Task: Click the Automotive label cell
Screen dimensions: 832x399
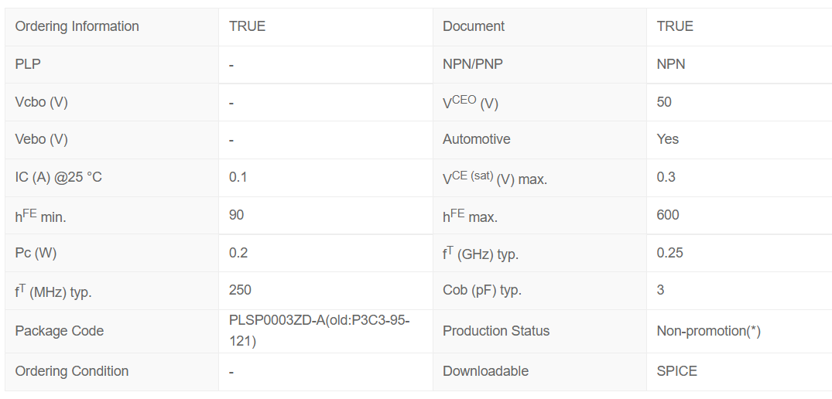Action: click(477, 139)
